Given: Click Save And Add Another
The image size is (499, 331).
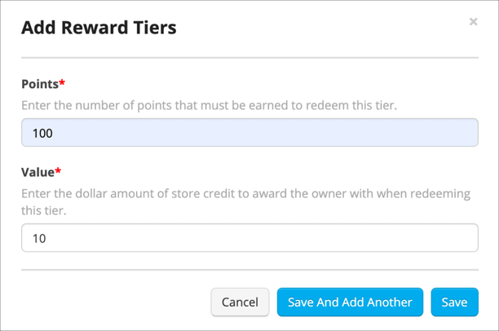Looking at the screenshot, I should [350, 302].
